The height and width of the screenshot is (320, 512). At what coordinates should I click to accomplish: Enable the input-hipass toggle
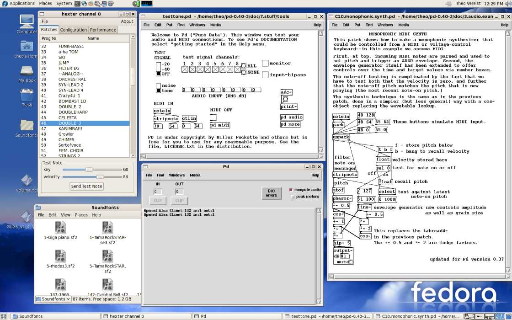click(x=265, y=75)
